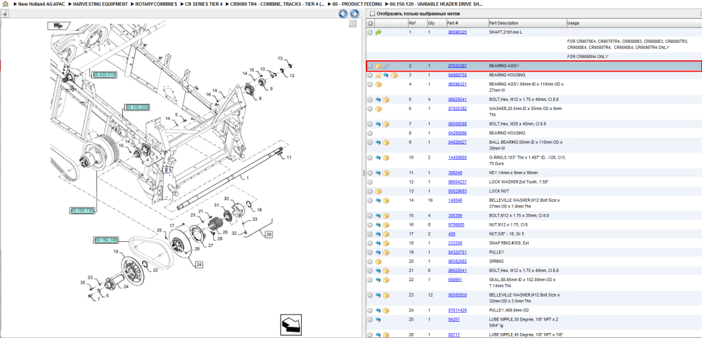702x338 pixels.
Task: Toggle the round selector for SEAL row 22
Action: pos(370,280)
